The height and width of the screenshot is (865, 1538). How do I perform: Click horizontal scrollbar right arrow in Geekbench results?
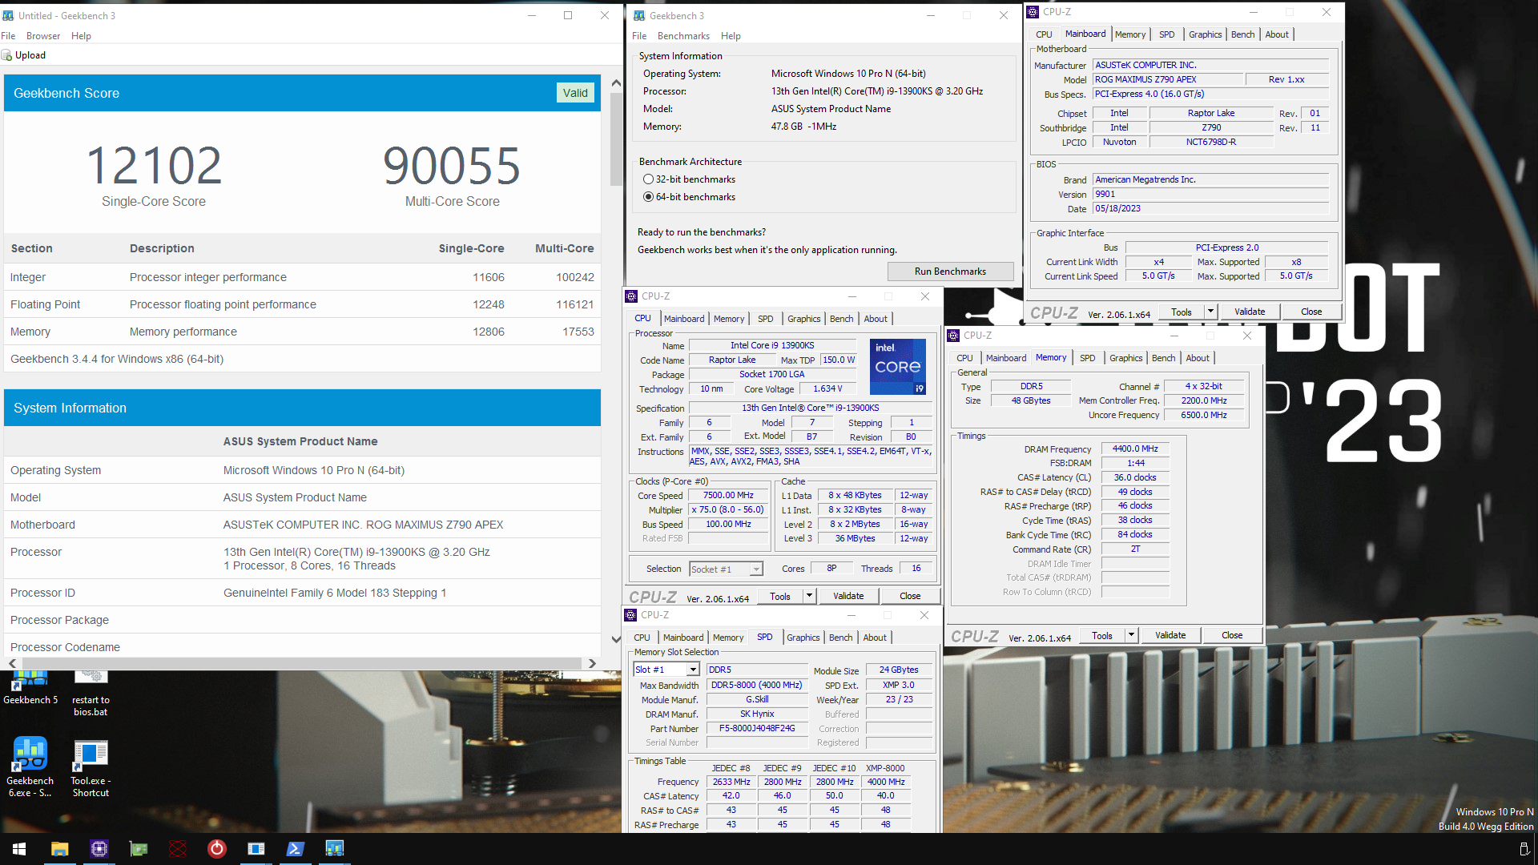(x=592, y=663)
